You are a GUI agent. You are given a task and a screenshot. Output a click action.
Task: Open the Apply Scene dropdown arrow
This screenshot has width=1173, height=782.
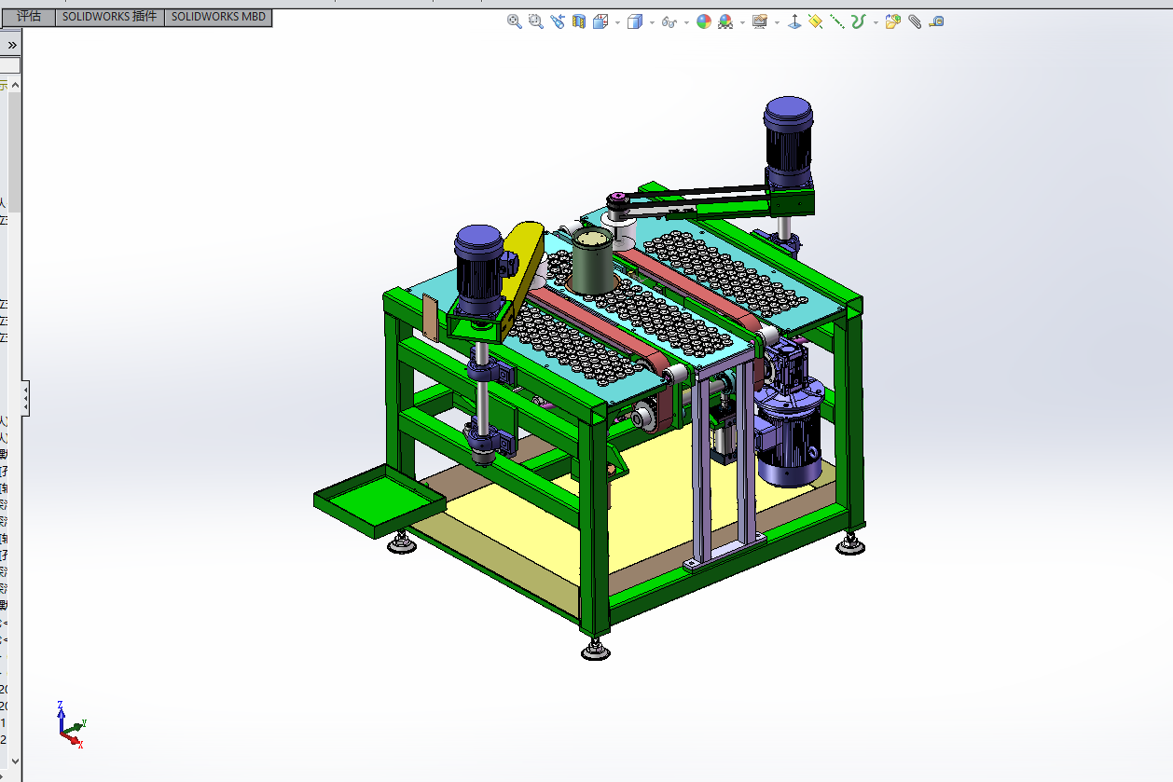tap(742, 22)
